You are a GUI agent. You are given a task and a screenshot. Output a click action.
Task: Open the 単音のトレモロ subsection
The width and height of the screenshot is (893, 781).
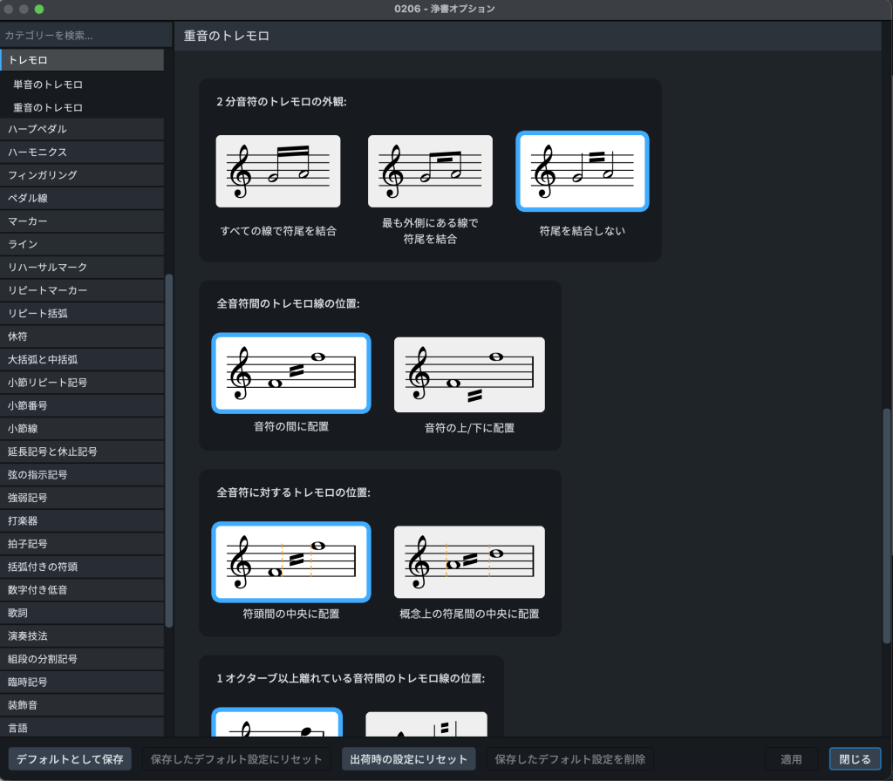(48, 85)
